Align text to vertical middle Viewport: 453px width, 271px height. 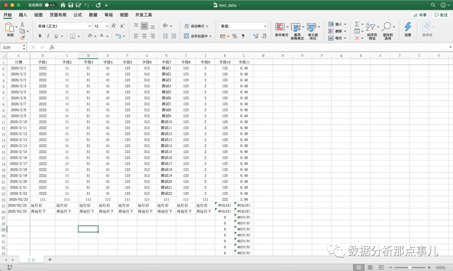(144, 26)
